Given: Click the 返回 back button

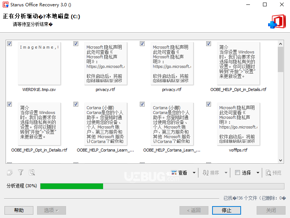Looking at the screenshot, I should coord(194,211).
